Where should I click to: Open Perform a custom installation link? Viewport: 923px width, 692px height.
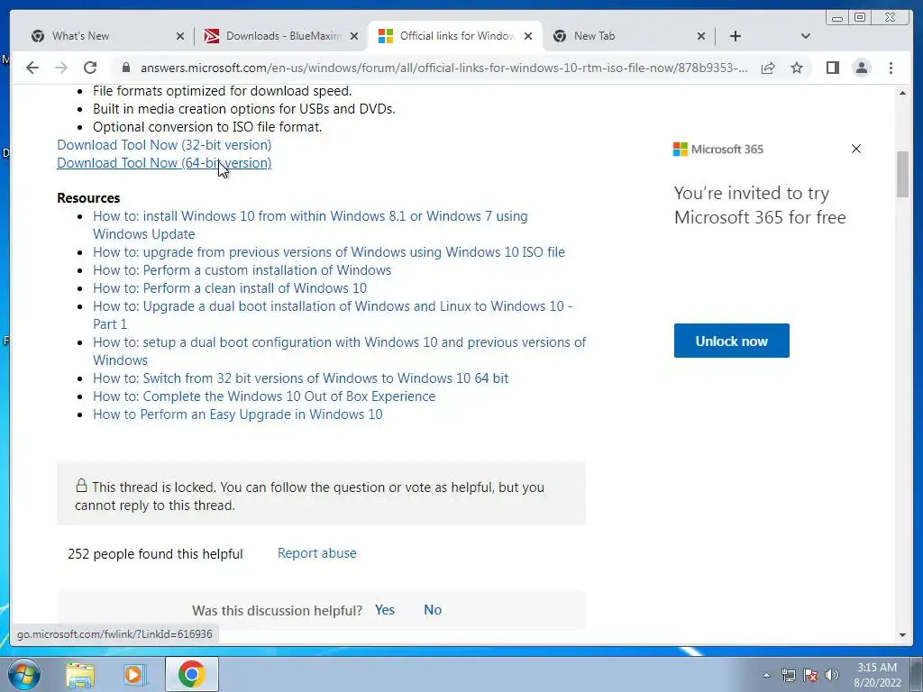tap(242, 270)
